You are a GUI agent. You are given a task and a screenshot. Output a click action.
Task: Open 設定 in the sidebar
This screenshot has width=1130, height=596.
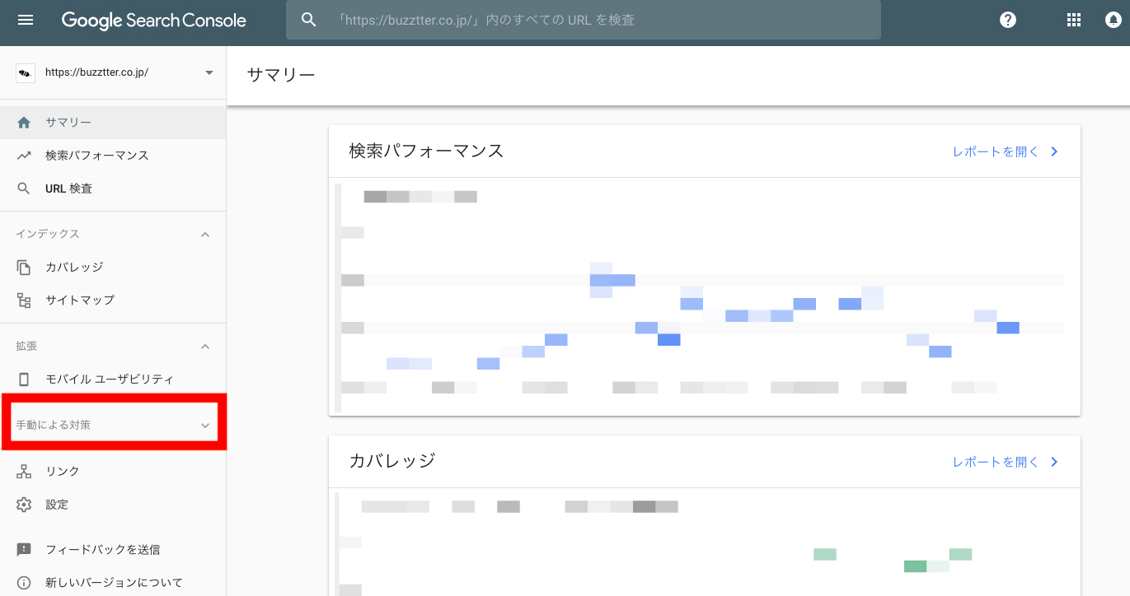click(x=113, y=505)
